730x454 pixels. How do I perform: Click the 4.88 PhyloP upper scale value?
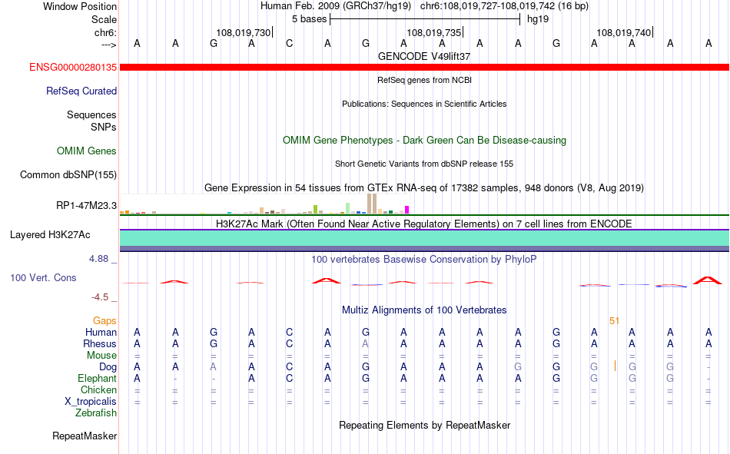click(98, 258)
